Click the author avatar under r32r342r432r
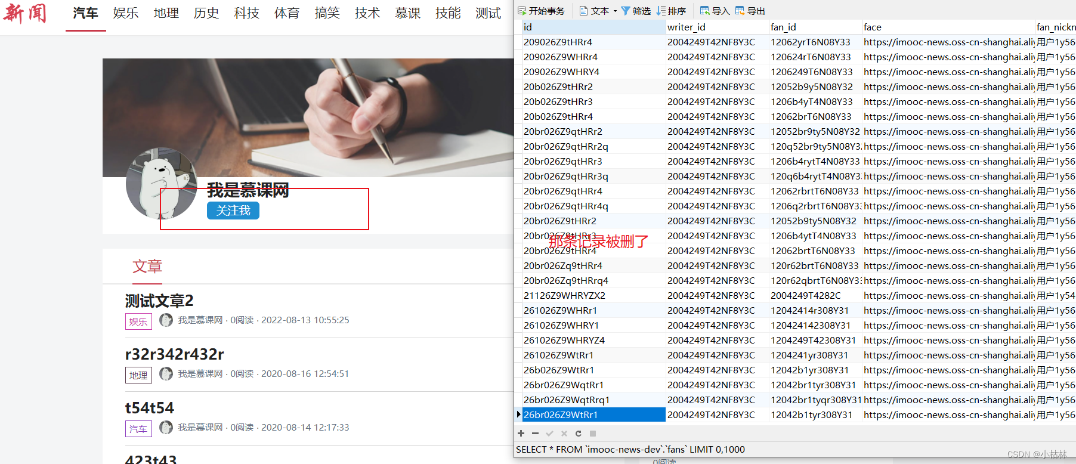Viewport: 1076px width, 464px height. (x=166, y=374)
